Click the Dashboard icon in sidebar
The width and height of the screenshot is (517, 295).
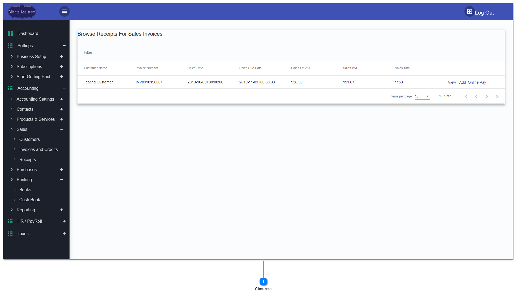10,33
